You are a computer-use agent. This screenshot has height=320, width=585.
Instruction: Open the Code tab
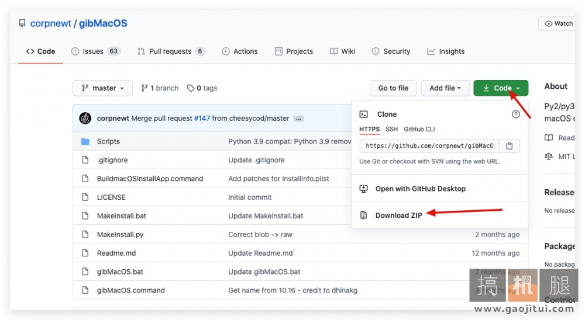41,51
